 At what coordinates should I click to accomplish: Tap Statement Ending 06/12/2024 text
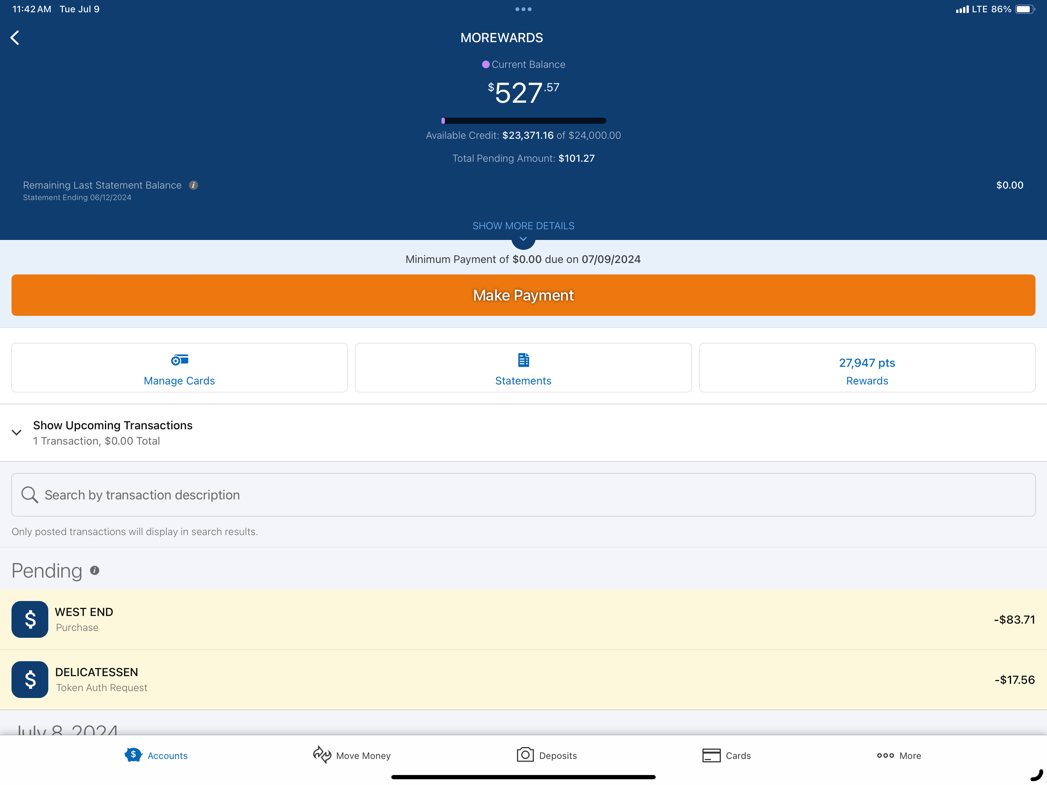77,197
